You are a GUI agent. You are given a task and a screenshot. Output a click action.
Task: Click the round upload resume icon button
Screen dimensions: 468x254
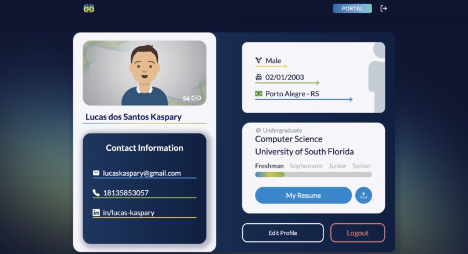click(x=363, y=195)
